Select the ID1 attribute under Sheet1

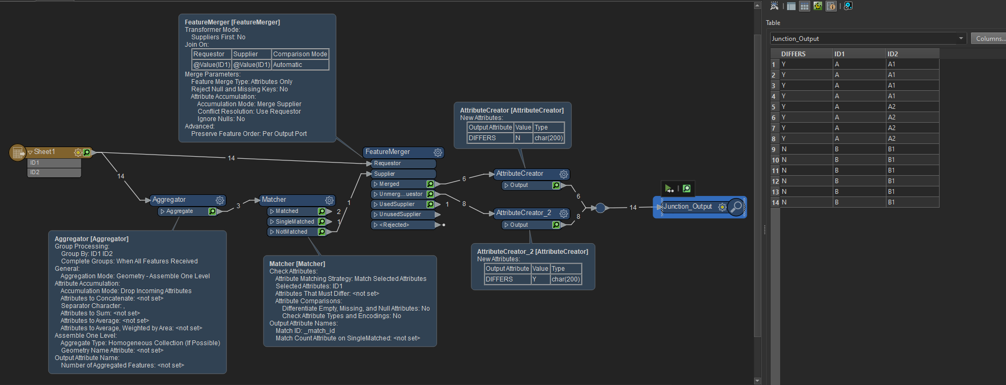pos(54,162)
